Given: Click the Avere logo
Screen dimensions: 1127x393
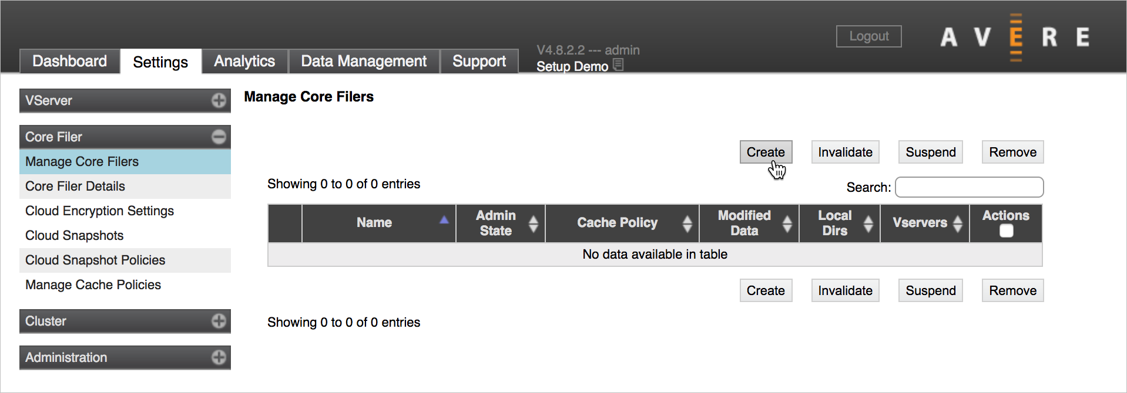Looking at the screenshot, I should (x=1015, y=37).
